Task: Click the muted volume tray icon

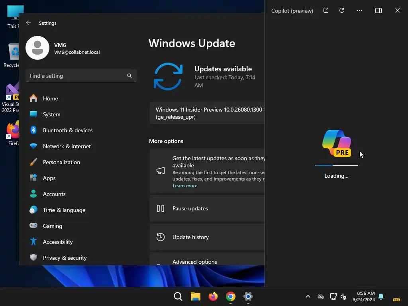Action: [x=343, y=296]
